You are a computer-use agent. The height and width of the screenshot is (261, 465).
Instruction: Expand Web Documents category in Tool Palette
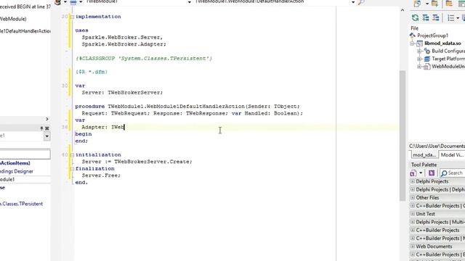click(x=413, y=246)
